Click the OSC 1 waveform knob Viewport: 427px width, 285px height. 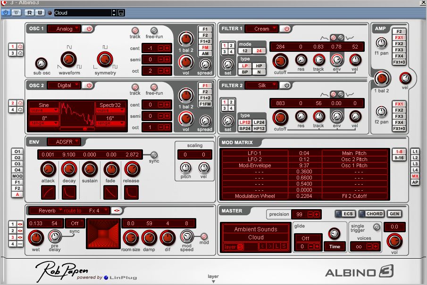pyautogui.click(x=68, y=59)
